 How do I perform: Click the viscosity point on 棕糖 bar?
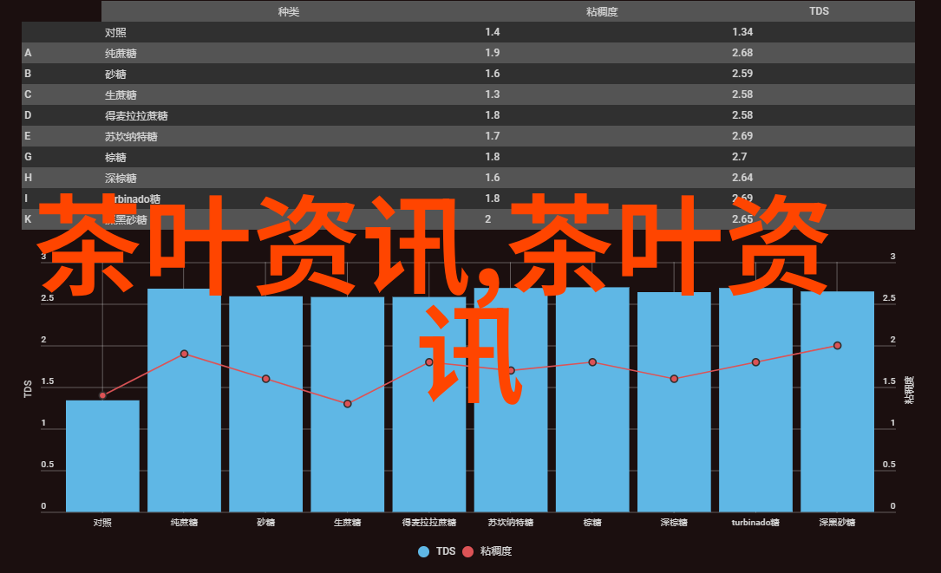point(592,362)
